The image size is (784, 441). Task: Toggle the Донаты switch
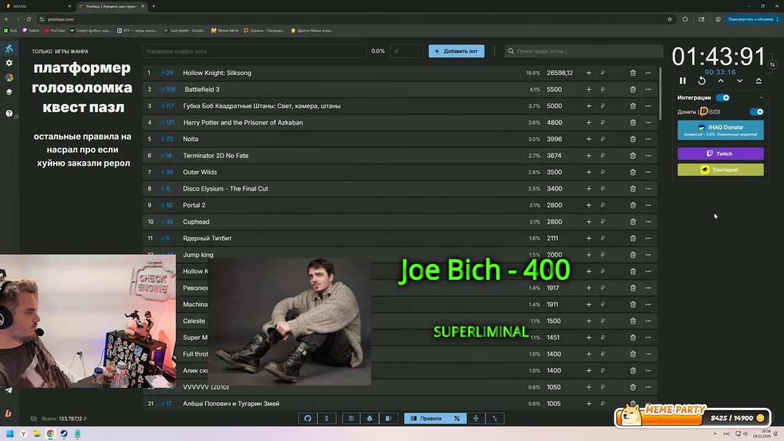point(757,112)
